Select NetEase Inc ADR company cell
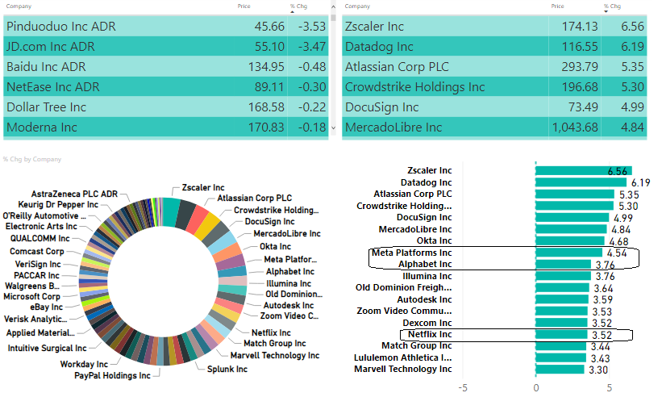 coord(53,87)
